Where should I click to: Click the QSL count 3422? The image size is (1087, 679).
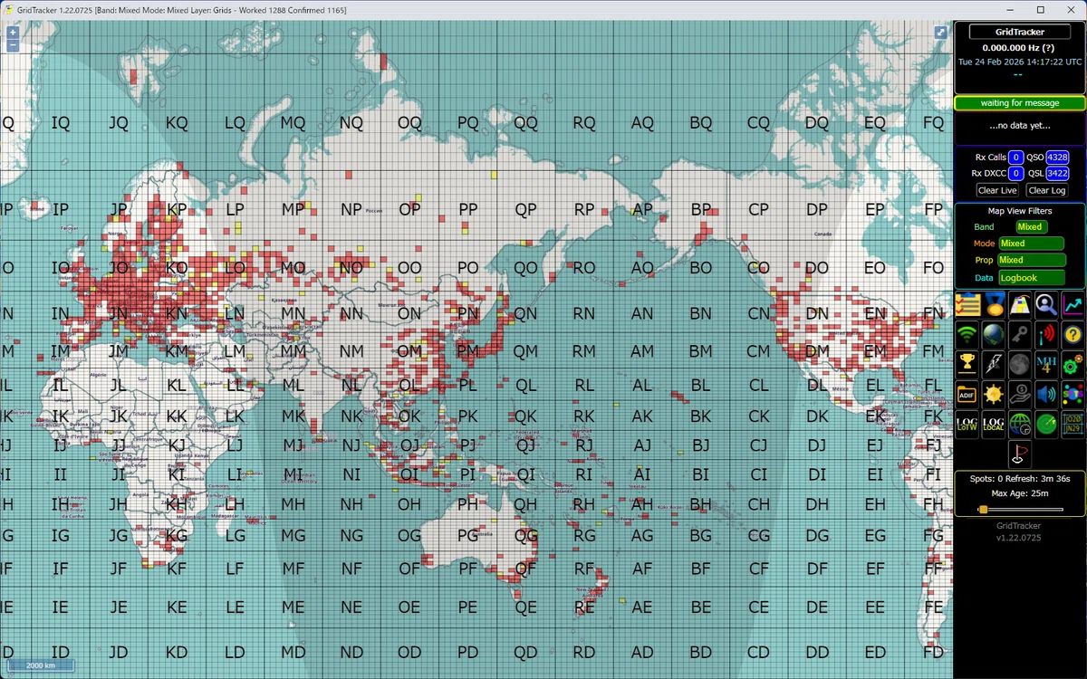(x=1057, y=173)
